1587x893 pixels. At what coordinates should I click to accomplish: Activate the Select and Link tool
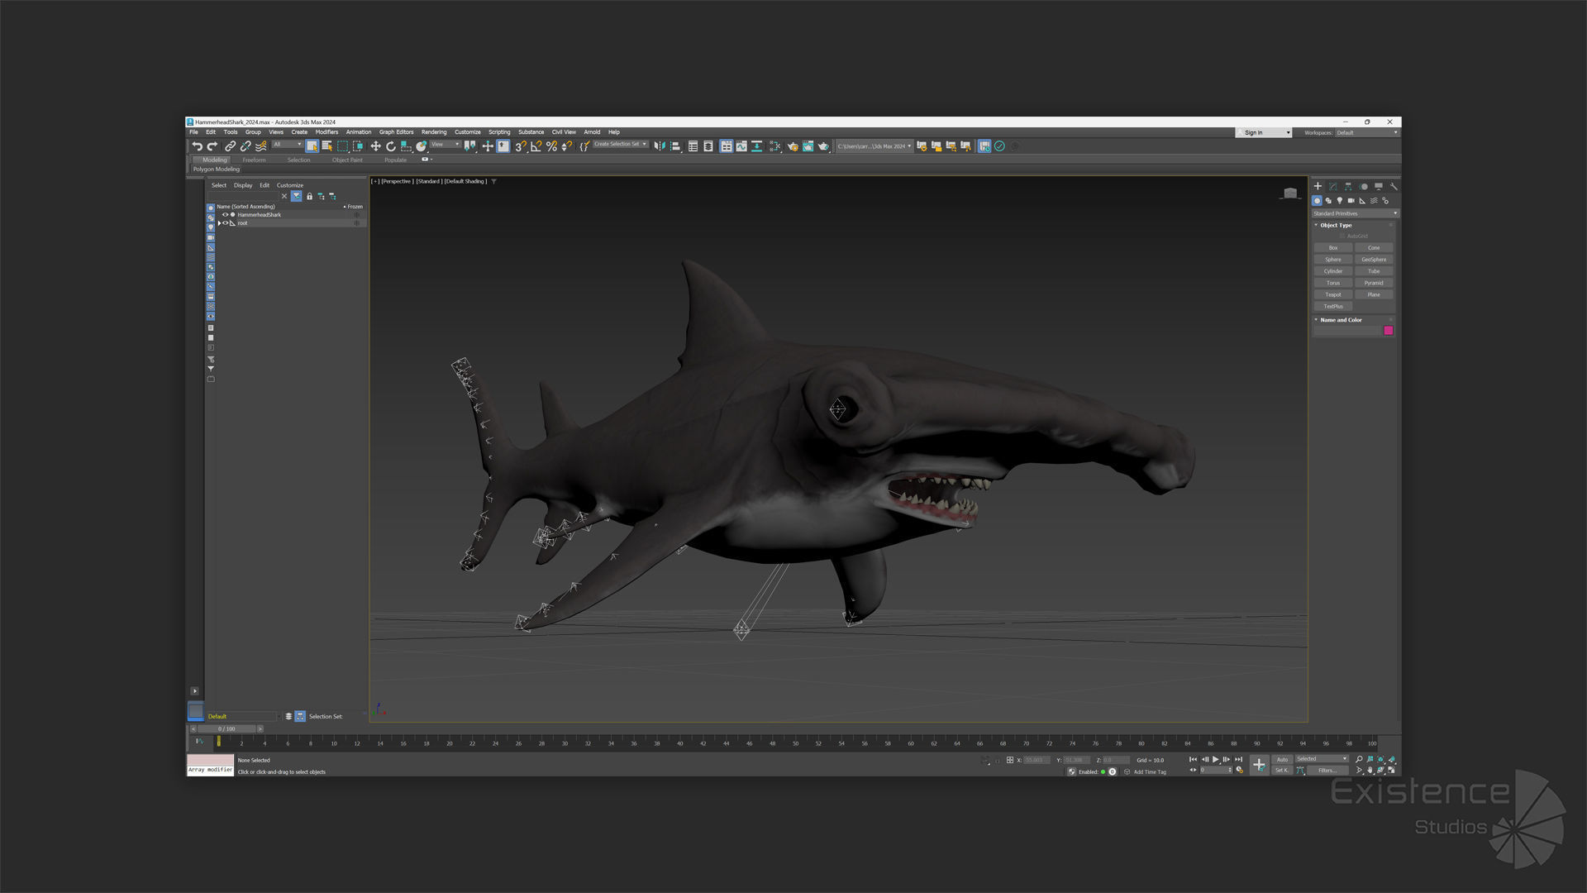point(230,146)
